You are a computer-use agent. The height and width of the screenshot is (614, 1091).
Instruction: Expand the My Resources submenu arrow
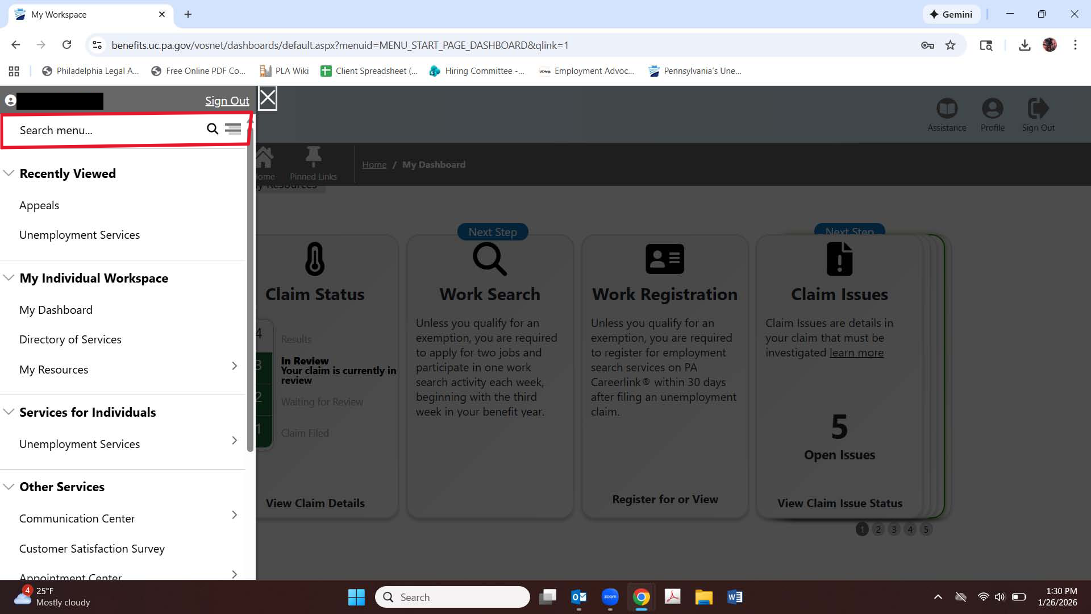point(234,366)
